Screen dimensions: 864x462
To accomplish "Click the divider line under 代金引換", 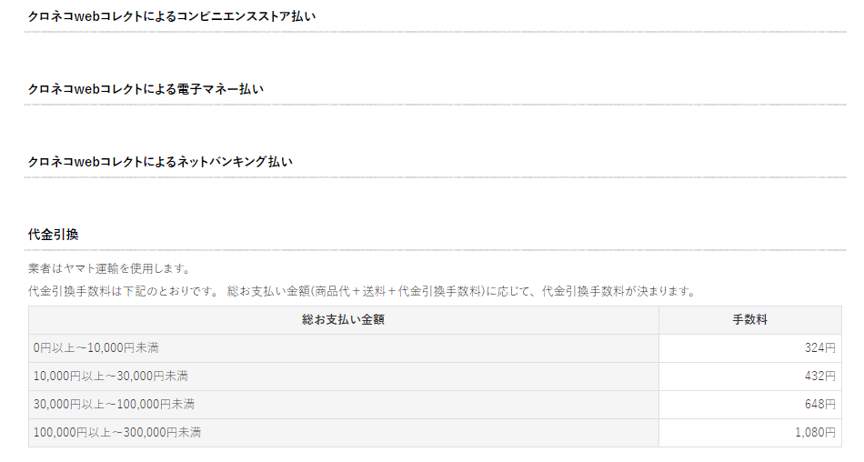I will coord(436,250).
